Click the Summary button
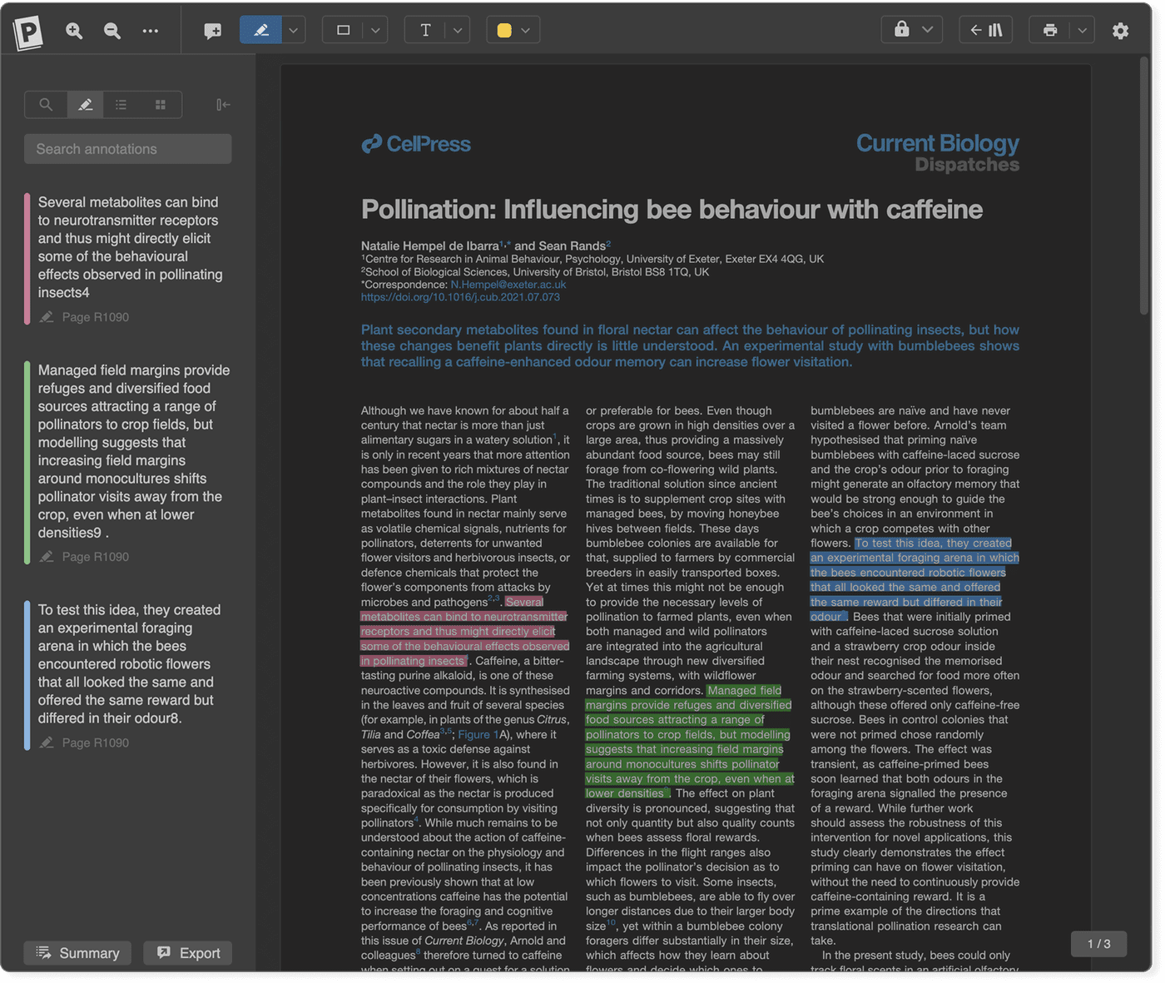The height and width of the screenshot is (983, 1165). [x=77, y=952]
